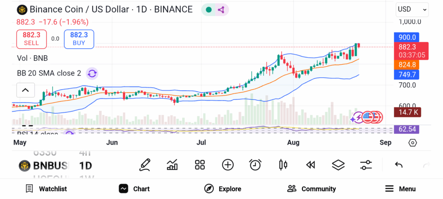The image size is (443, 199).
Task: Collapse the indicator legend with the chevron
Action: point(25,90)
